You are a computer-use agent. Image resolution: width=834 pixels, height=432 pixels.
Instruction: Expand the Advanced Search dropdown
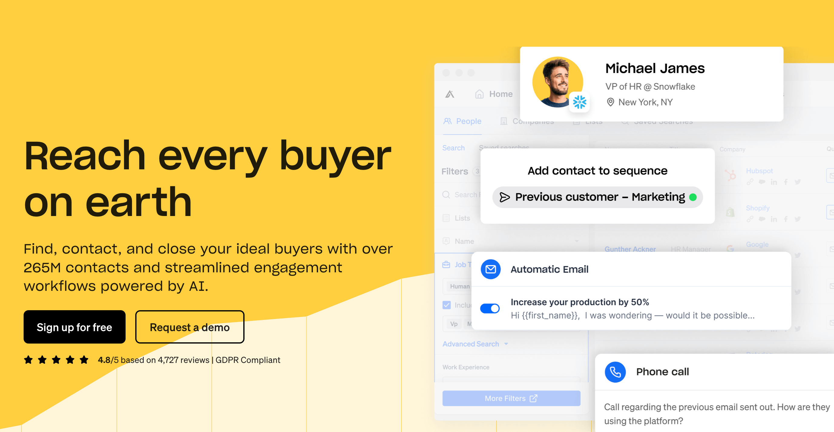(475, 344)
